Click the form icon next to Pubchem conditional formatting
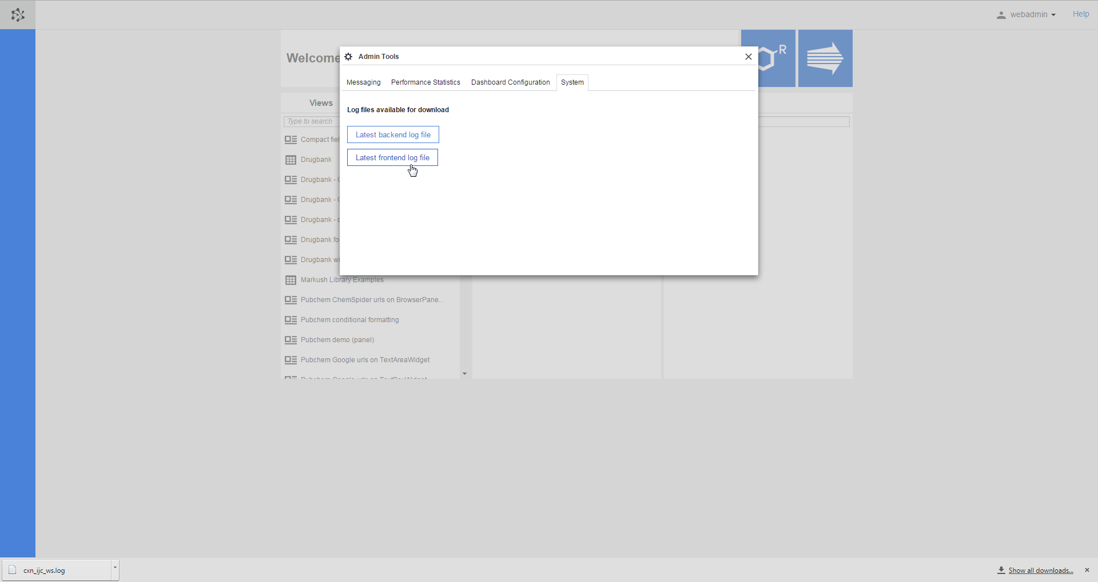Viewport: 1098px width, 582px height. (x=291, y=320)
